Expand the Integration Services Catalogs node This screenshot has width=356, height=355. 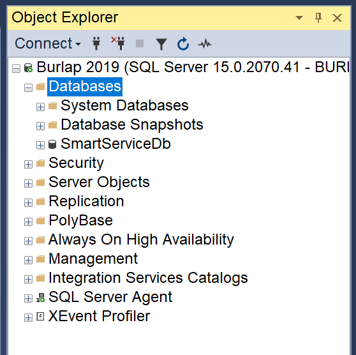point(28,279)
